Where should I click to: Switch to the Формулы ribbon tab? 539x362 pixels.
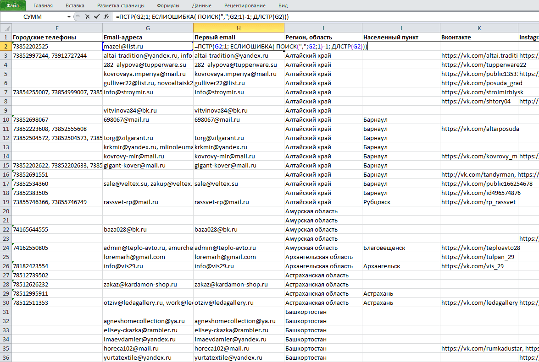[168, 5]
